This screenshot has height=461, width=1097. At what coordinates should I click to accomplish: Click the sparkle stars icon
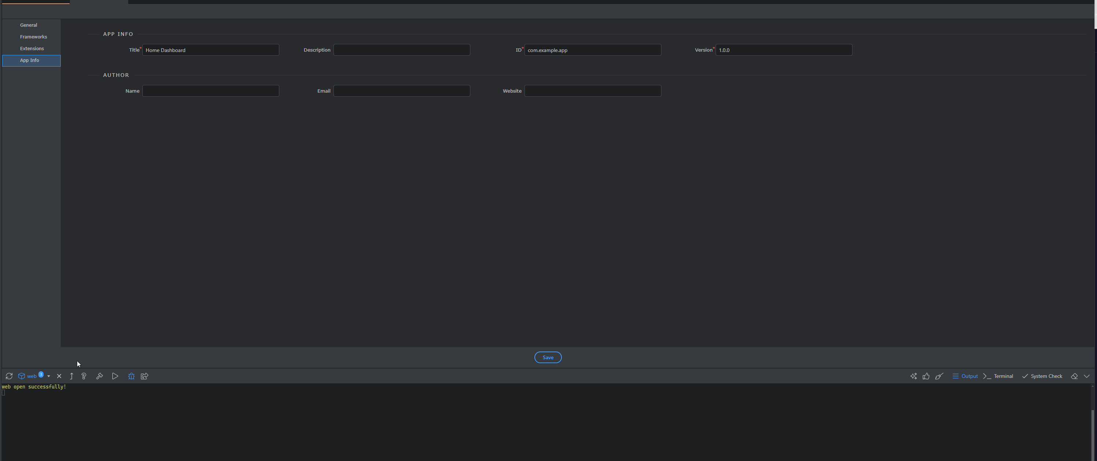(914, 376)
